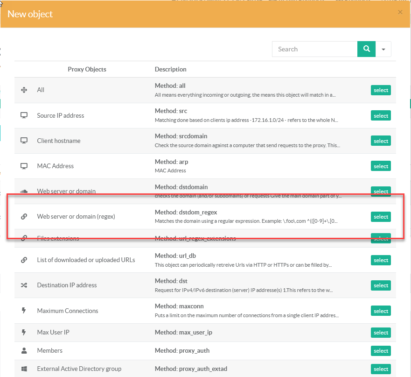Screen dimensions: 411x377
Task: Type in the Search input field
Action: coord(314,49)
